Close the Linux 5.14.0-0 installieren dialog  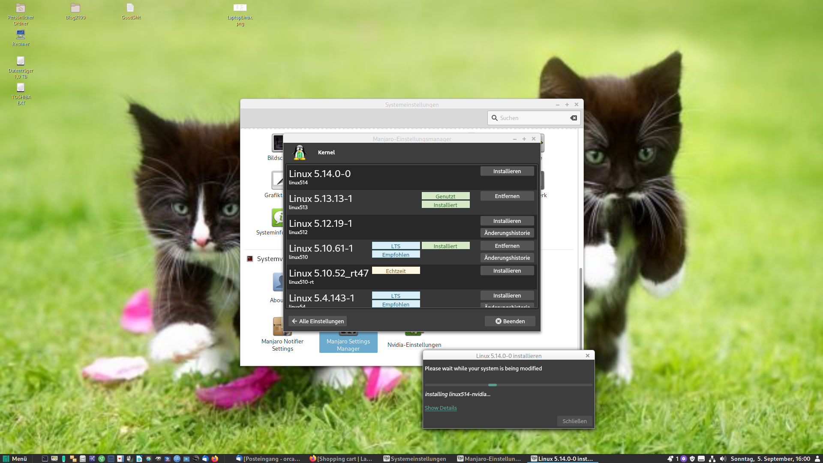tap(588, 355)
